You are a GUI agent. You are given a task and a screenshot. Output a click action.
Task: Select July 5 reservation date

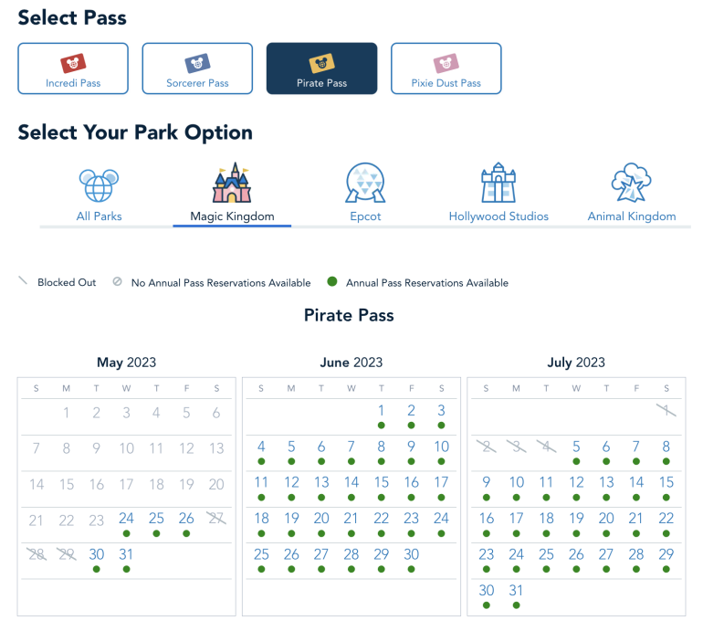576,447
